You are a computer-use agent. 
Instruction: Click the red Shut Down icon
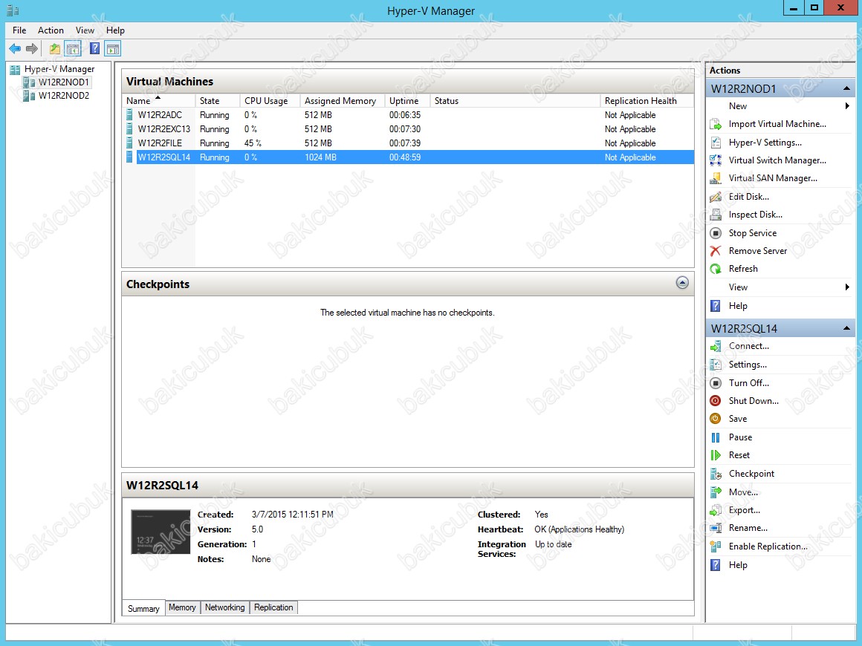(715, 400)
